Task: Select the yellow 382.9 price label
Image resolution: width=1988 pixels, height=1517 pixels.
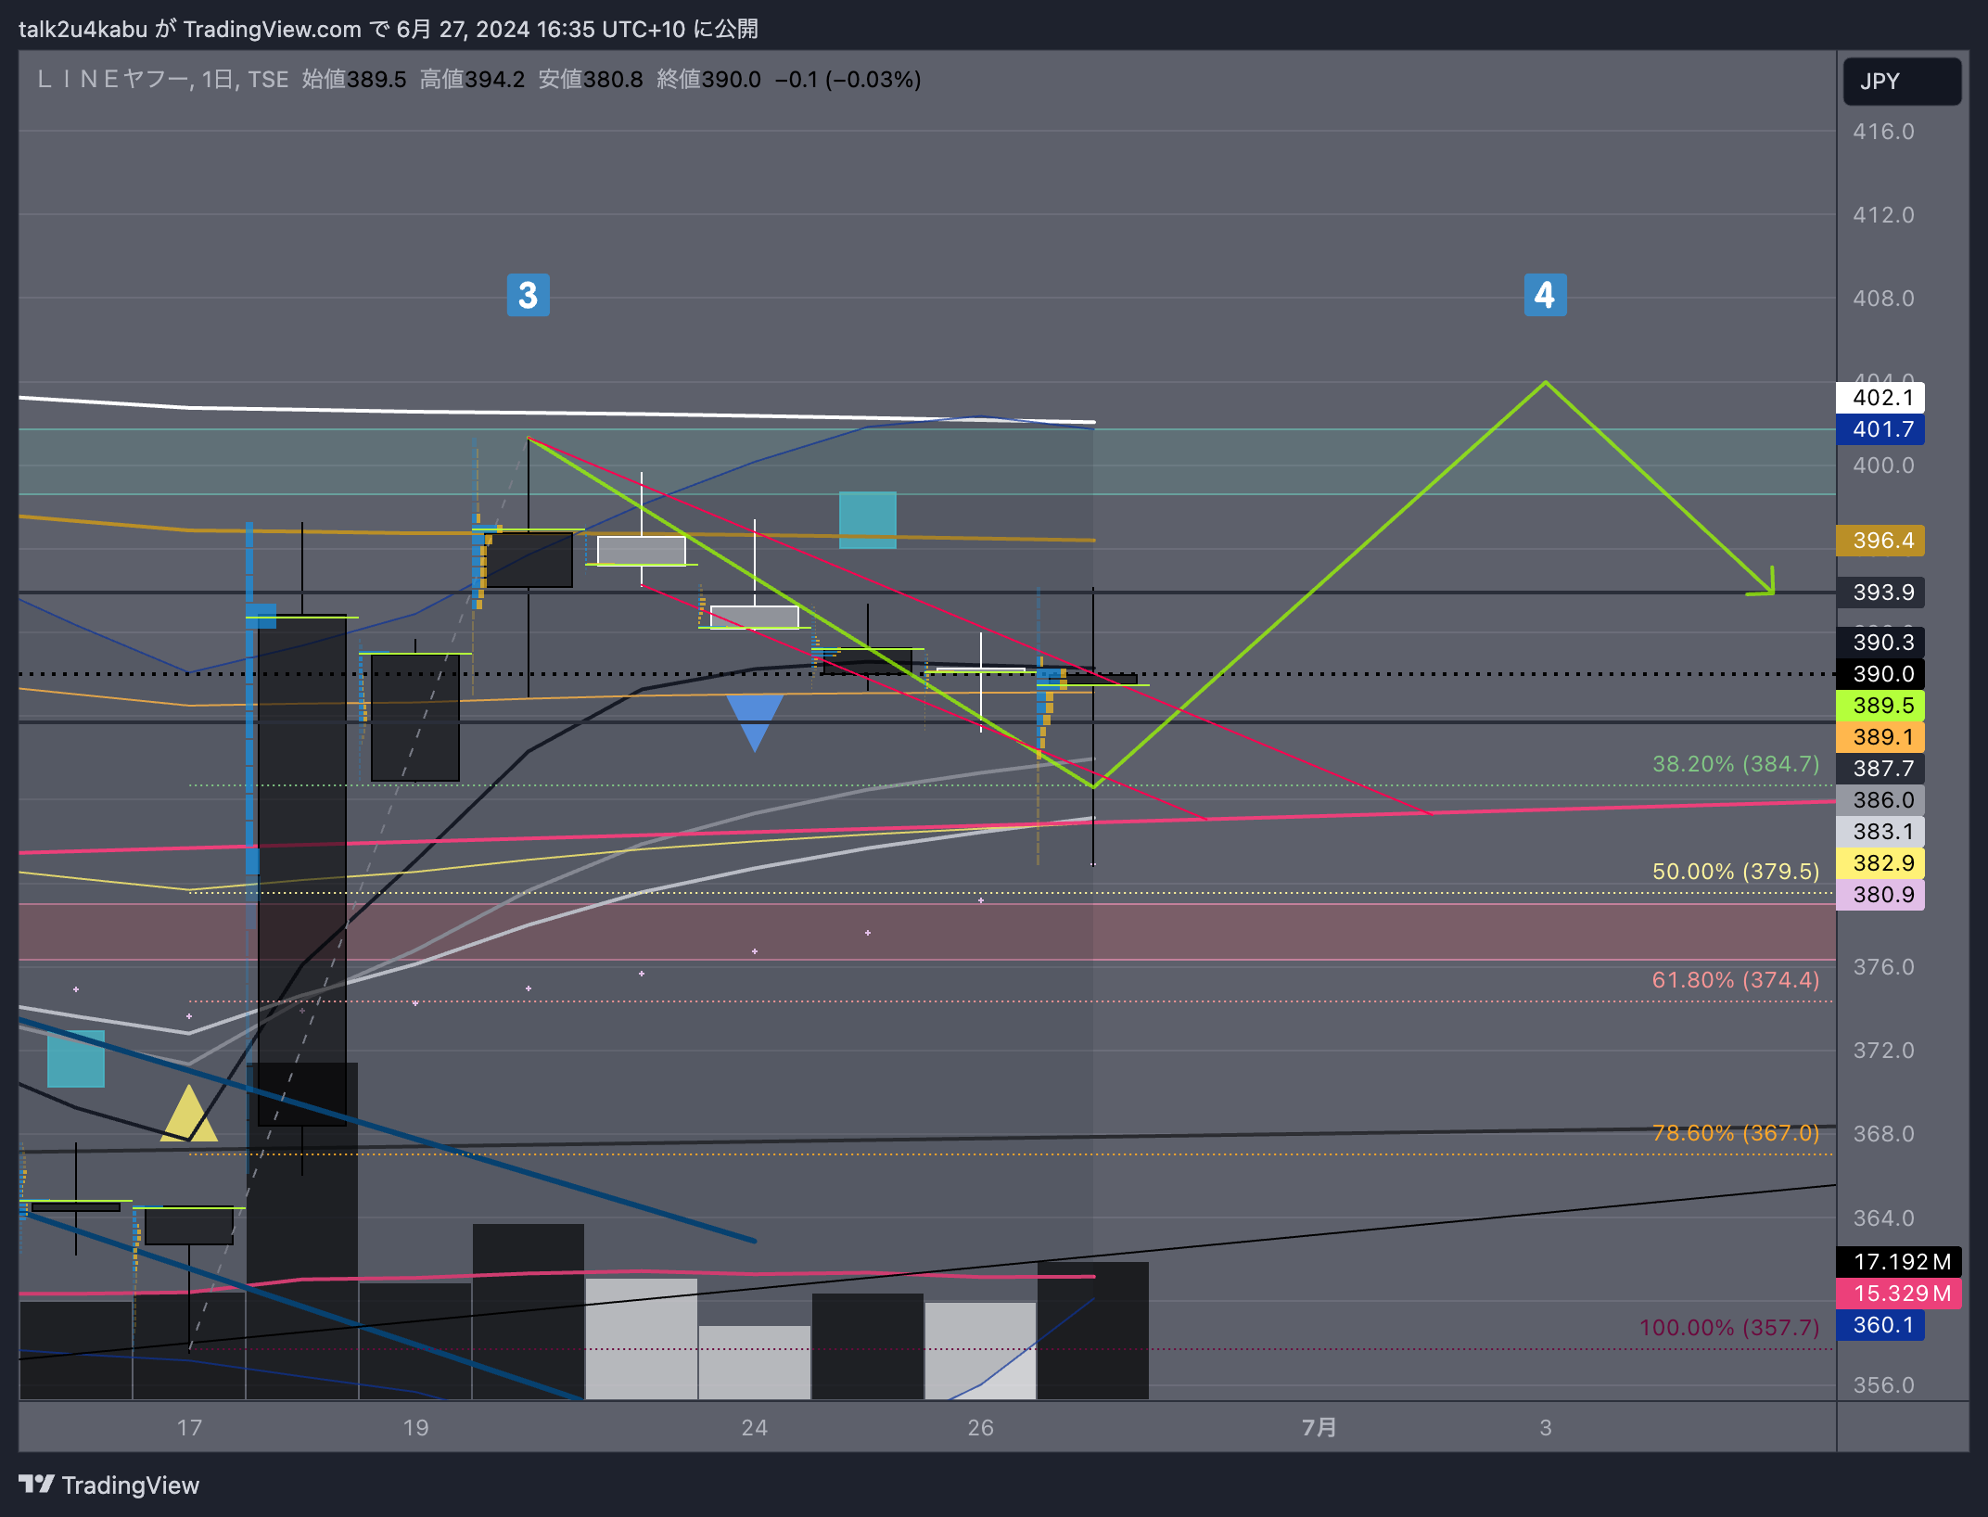Action: tap(1880, 863)
